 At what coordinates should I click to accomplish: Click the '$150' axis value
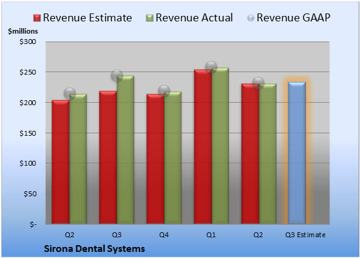28,133
